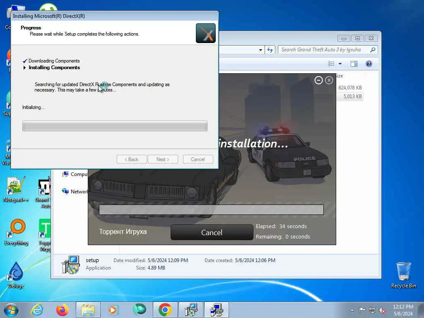Click the Next button in DirectX setup
This screenshot has width=424, height=318.
pyautogui.click(x=163, y=159)
